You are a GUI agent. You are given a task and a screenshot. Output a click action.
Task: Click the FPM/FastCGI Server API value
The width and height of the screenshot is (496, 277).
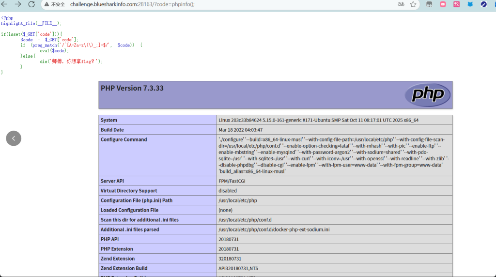point(232,181)
